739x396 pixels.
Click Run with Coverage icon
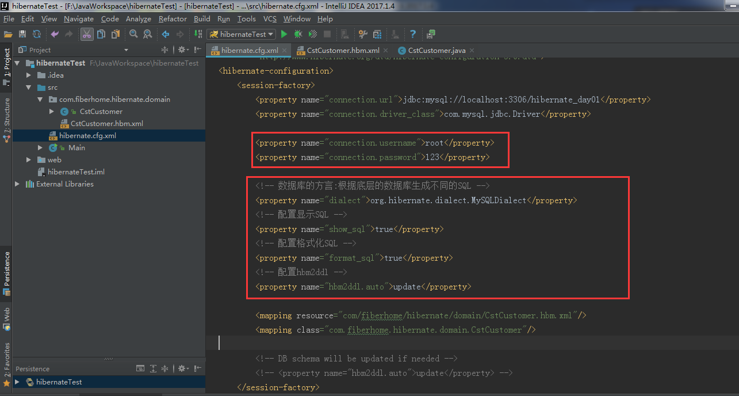pos(313,35)
